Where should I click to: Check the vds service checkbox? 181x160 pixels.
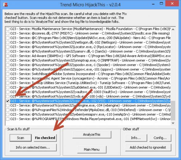click(x=8, y=97)
